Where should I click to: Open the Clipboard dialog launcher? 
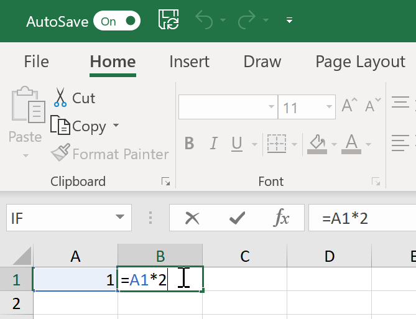tap(166, 182)
